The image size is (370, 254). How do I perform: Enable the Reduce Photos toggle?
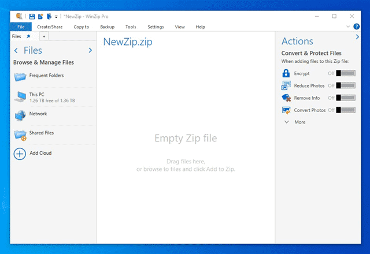[x=346, y=85]
